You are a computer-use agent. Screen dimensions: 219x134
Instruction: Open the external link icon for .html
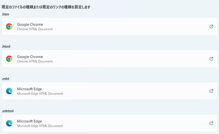211,59
